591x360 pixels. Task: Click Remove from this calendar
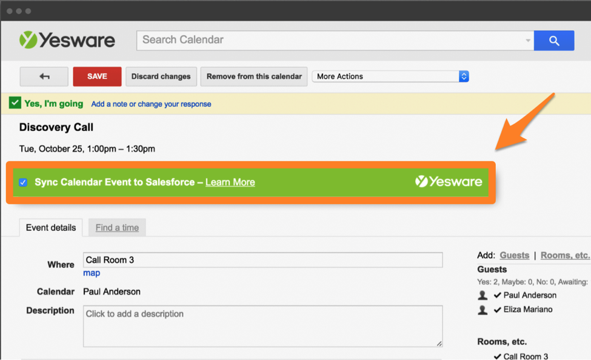coord(253,76)
